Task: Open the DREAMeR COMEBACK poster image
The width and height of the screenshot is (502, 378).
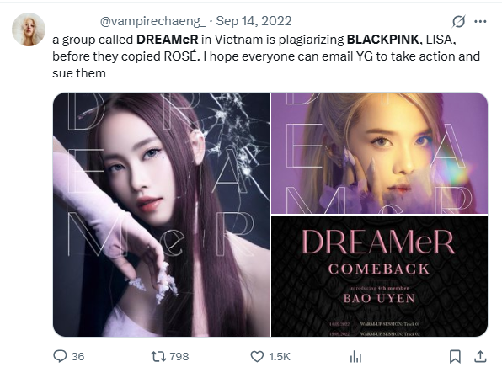Action: (379, 276)
